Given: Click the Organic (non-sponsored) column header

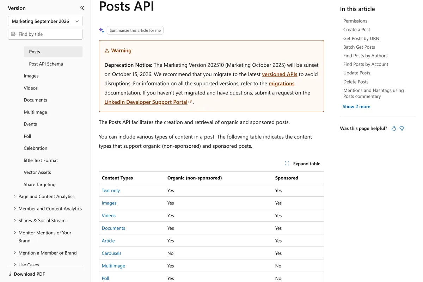Looking at the screenshot, I should [194, 178].
